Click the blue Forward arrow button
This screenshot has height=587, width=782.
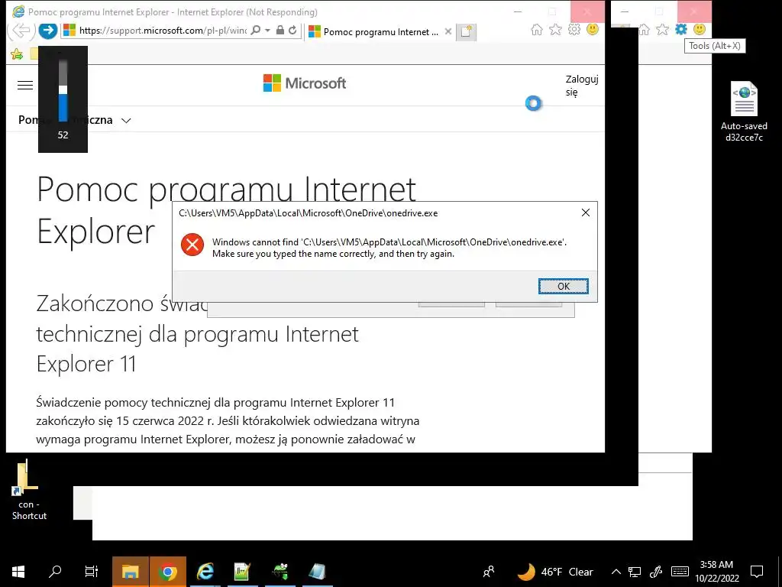click(x=48, y=31)
